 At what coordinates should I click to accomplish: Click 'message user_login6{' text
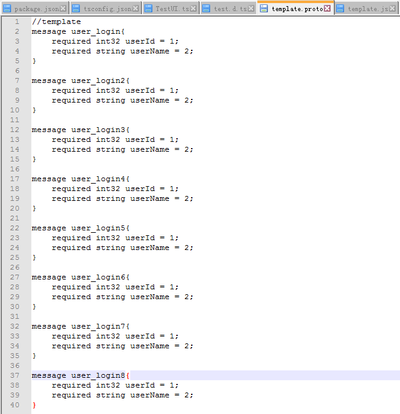[x=80, y=277]
